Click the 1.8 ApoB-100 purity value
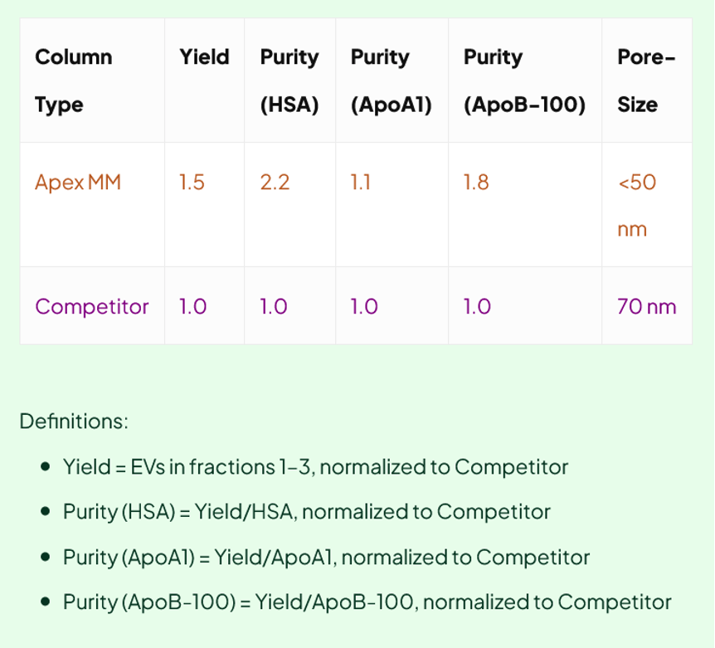 pos(476,183)
